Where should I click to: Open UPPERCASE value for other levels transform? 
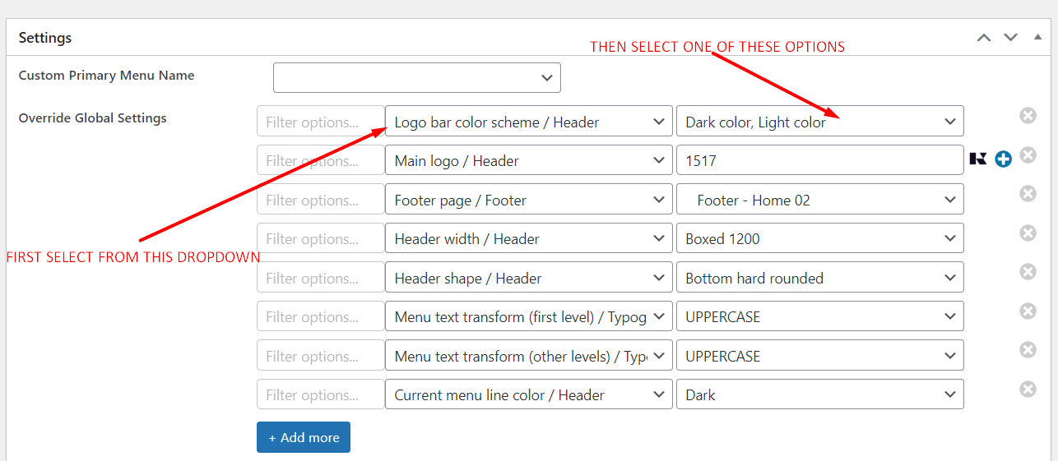pos(819,356)
